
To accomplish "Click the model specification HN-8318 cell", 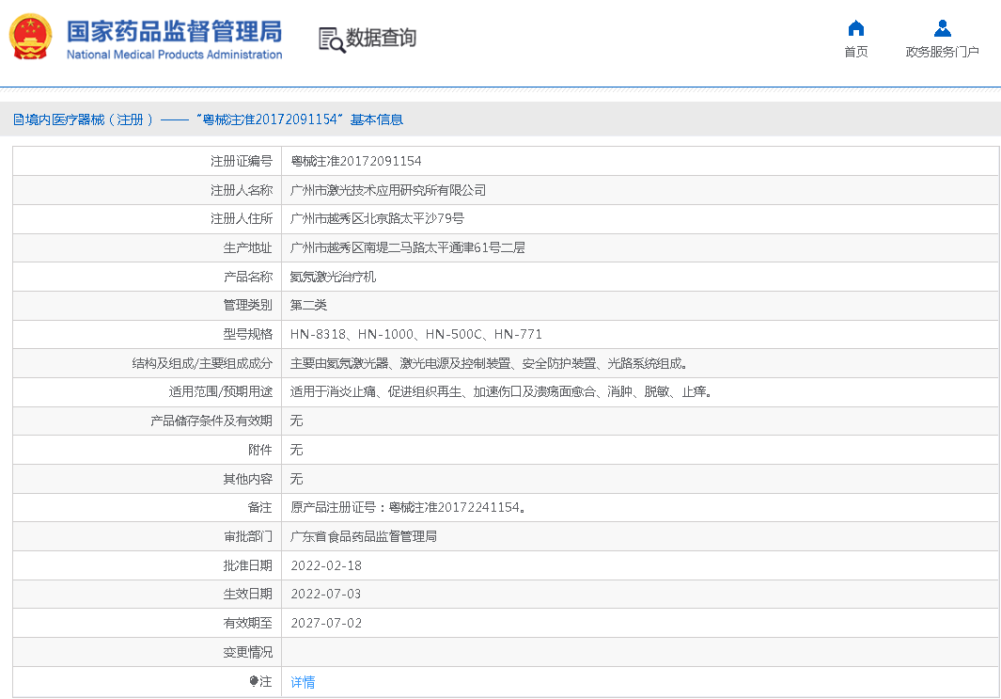I will point(415,334).
